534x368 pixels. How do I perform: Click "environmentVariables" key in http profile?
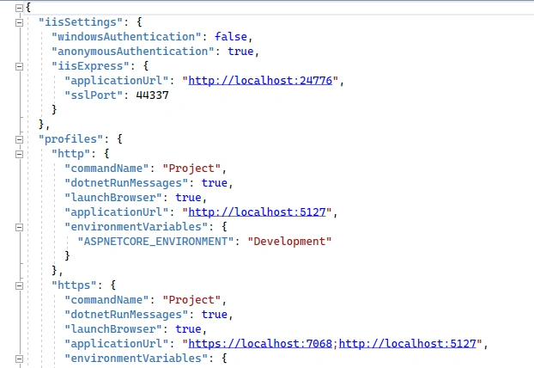pos(137,227)
